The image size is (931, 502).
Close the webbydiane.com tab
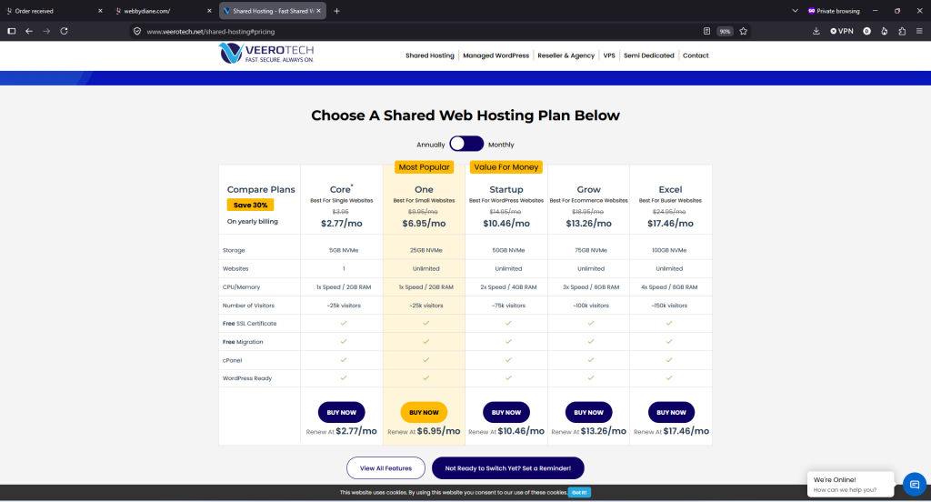point(209,11)
